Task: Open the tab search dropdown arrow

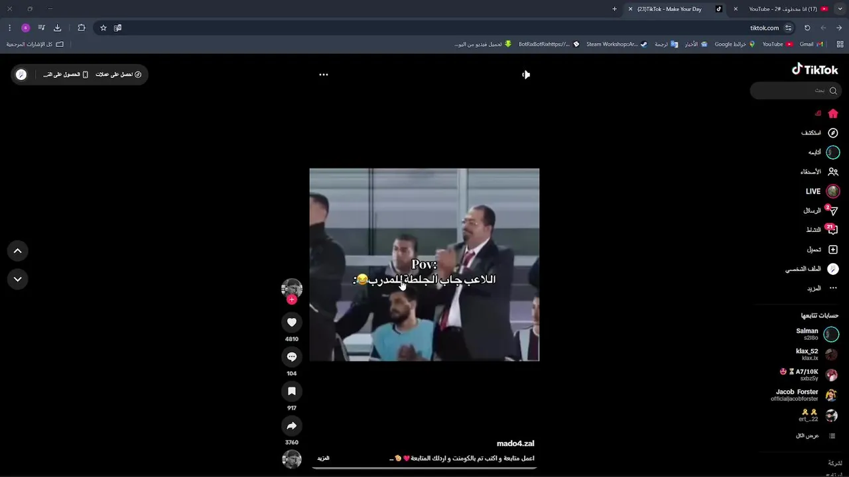Action: (840, 9)
